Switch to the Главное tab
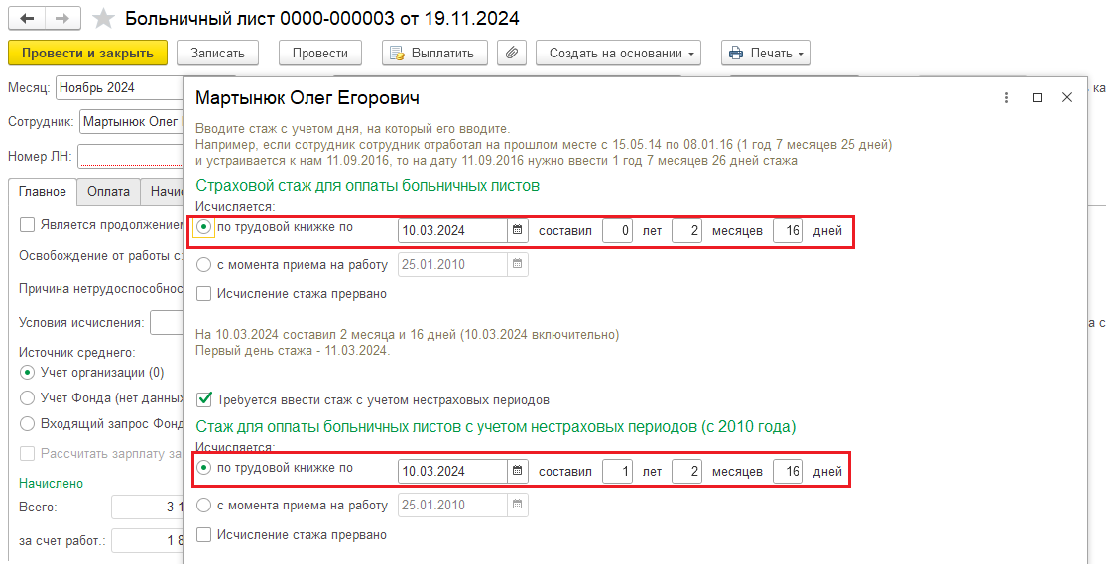The image size is (1106, 564). pyautogui.click(x=43, y=191)
